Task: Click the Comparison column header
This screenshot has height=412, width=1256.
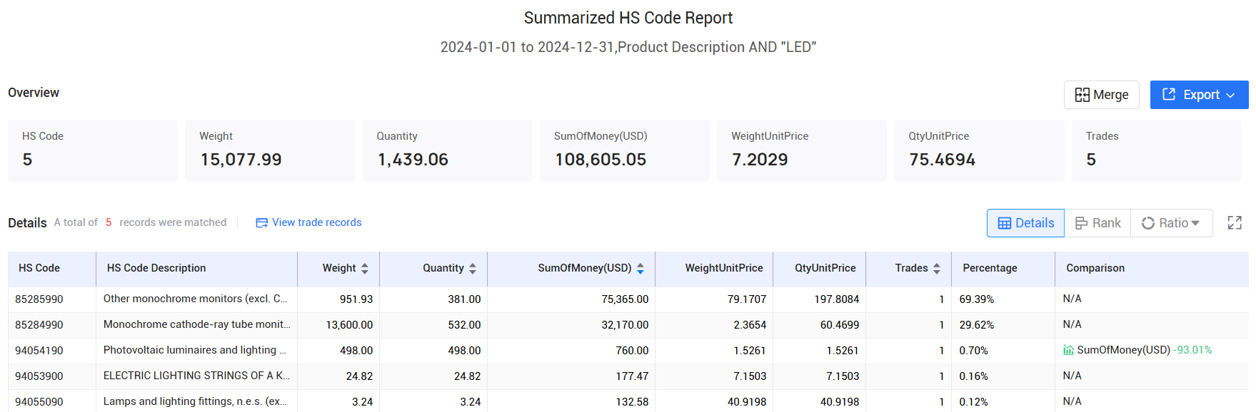Action: 1152,269
